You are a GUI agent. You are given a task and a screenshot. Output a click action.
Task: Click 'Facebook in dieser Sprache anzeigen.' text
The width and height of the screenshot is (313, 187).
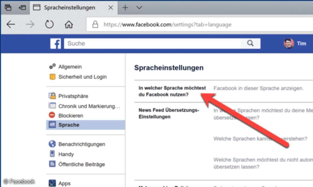click(258, 88)
